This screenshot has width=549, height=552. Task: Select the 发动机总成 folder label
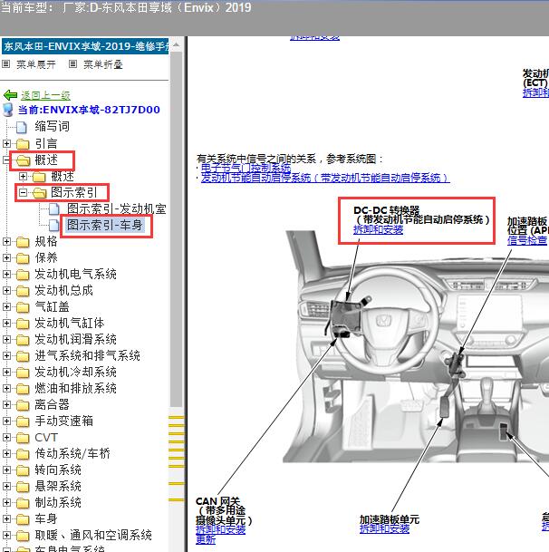(x=63, y=290)
